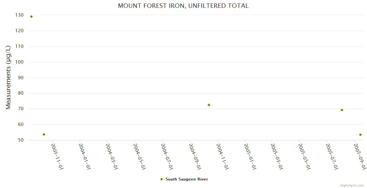Click the 100 y-axis value label
Screen dimensions: 367x188
pyautogui.click(x=19, y=62)
